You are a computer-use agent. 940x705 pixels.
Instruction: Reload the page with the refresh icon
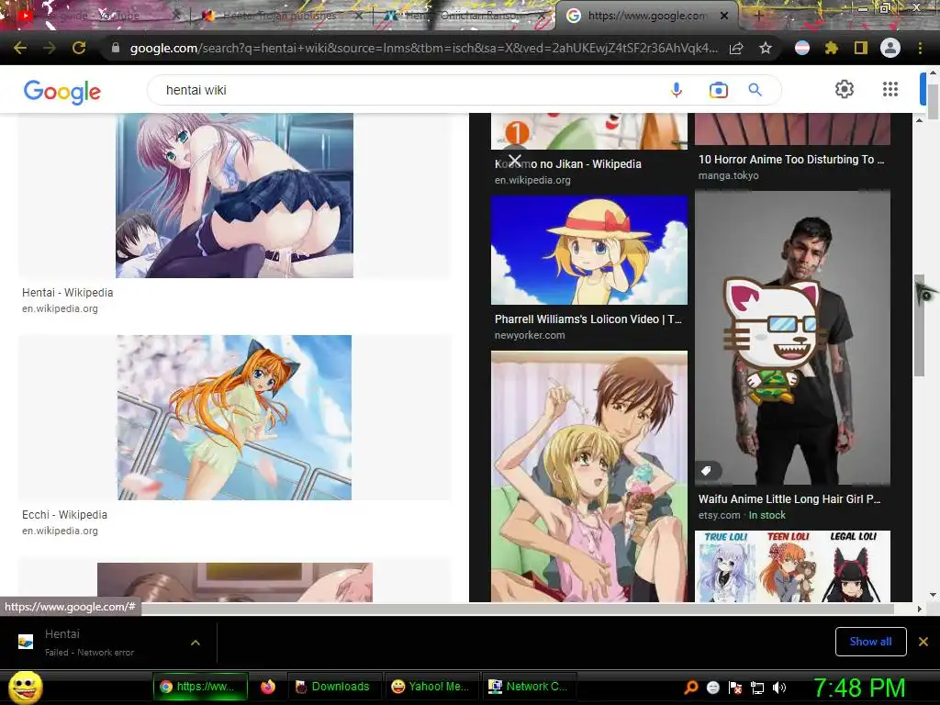(x=79, y=48)
